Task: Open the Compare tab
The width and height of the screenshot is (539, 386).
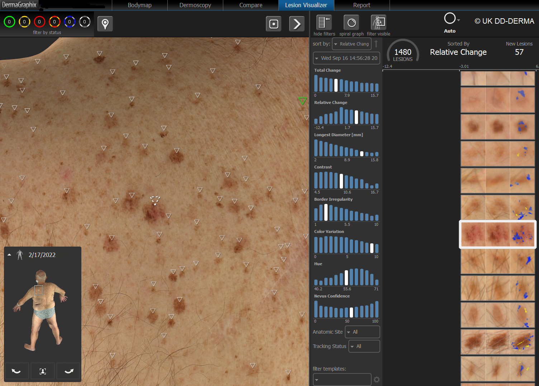Action: (x=251, y=5)
